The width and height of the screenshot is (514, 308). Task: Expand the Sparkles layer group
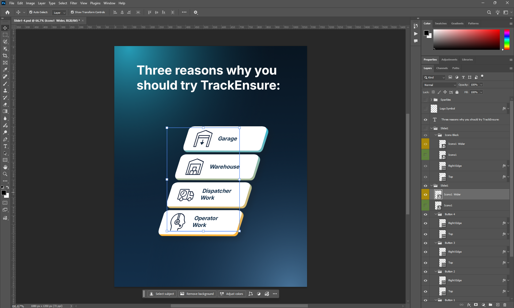[431, 100]
